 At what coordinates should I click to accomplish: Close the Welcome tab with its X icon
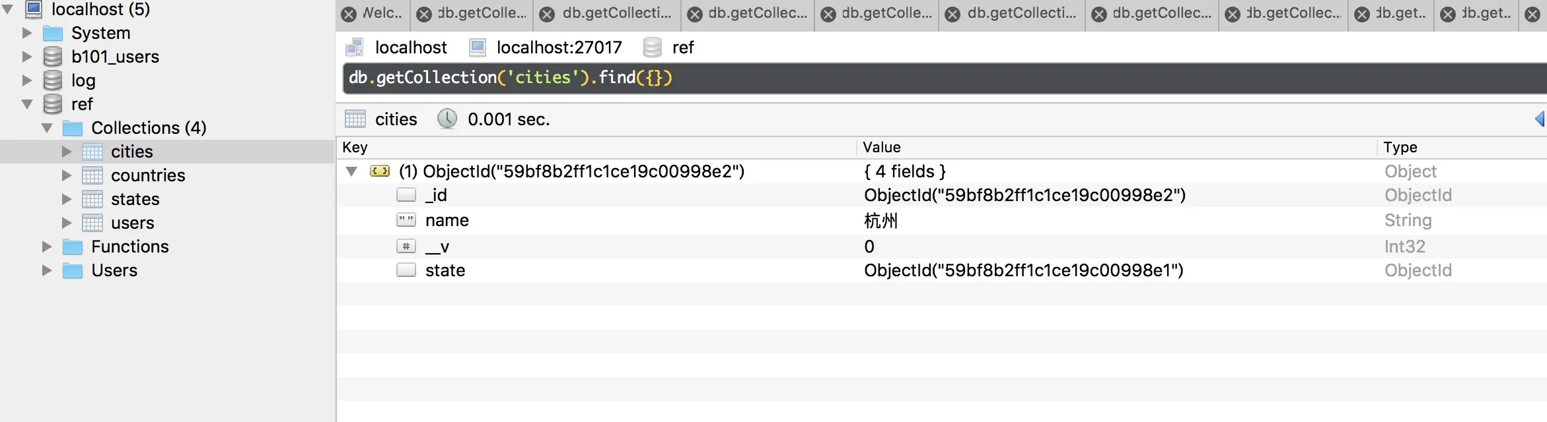(349, 14)
